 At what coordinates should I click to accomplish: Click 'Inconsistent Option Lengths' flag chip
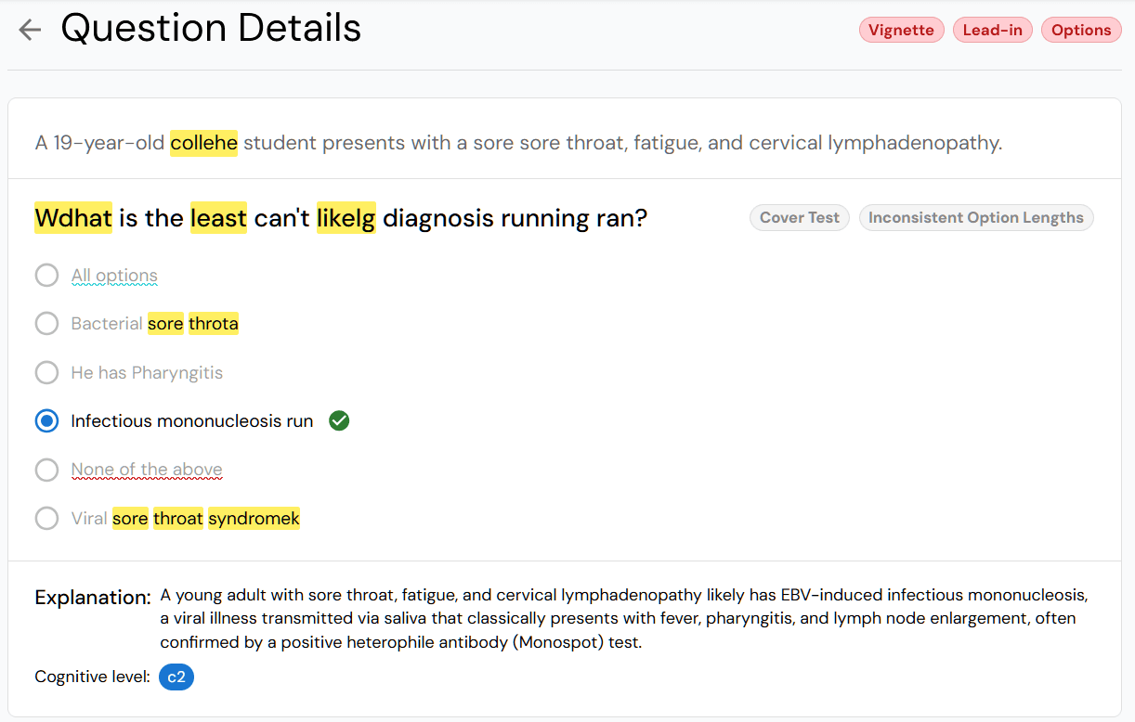coord(975,218)
